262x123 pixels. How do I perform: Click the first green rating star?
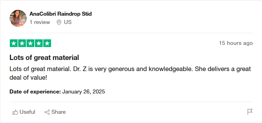[x=14, y=43]
